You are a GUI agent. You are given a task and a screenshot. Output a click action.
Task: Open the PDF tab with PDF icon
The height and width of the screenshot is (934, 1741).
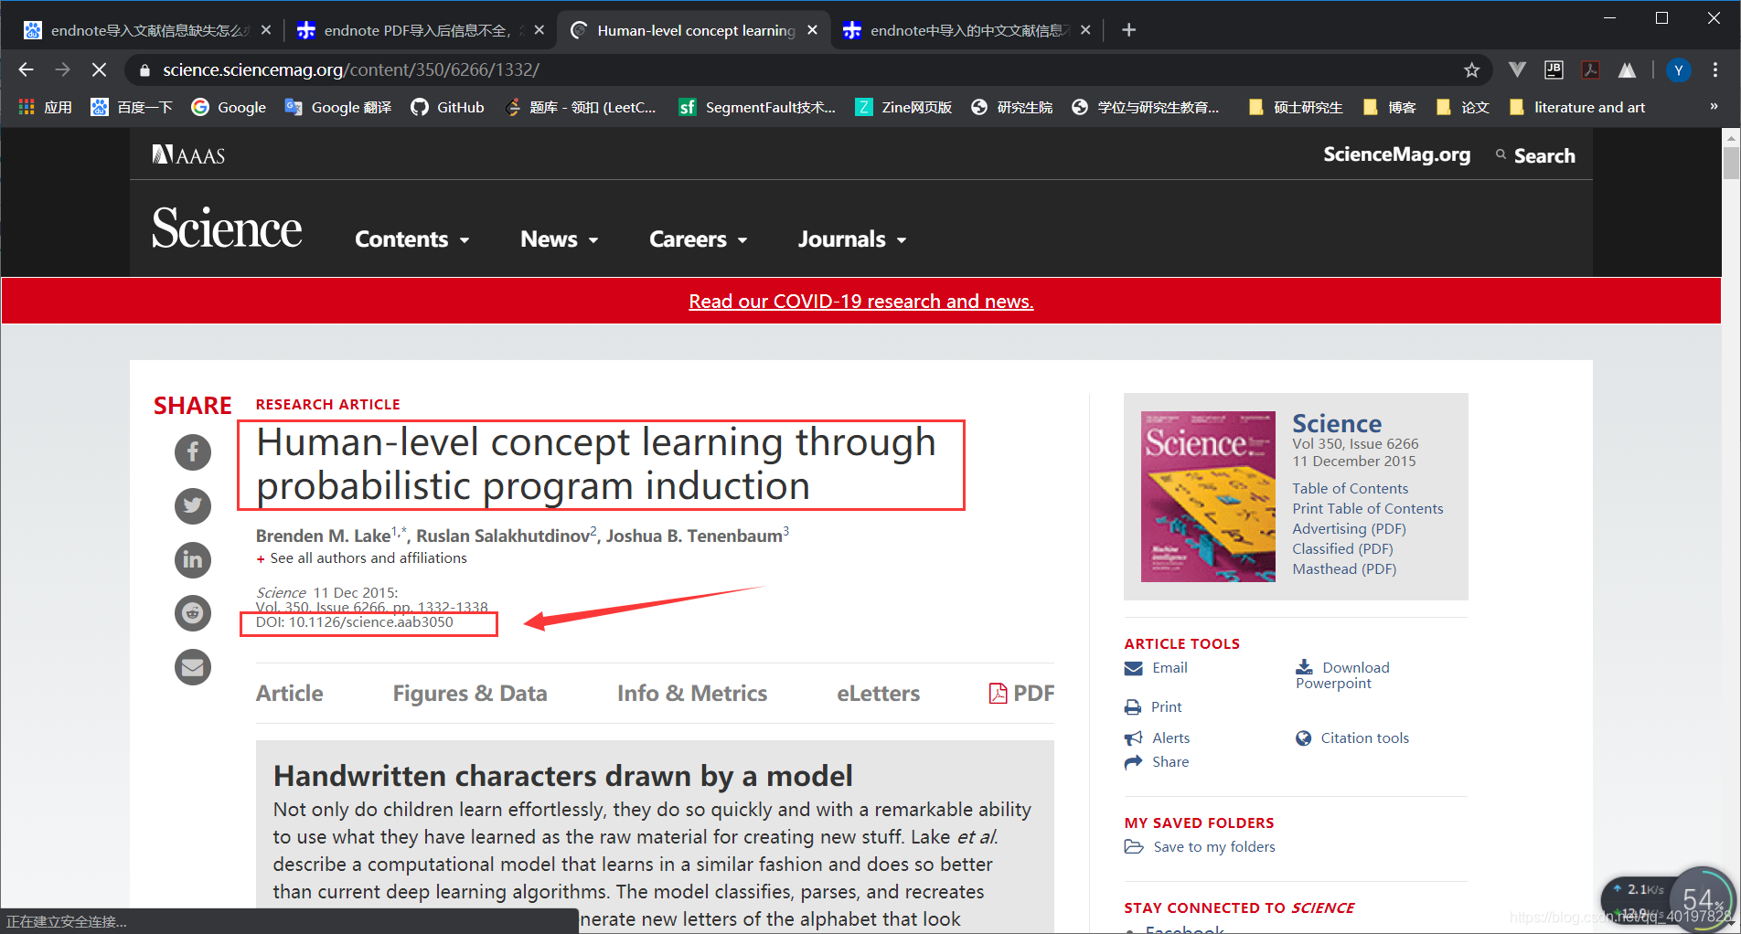point(1021,694)
